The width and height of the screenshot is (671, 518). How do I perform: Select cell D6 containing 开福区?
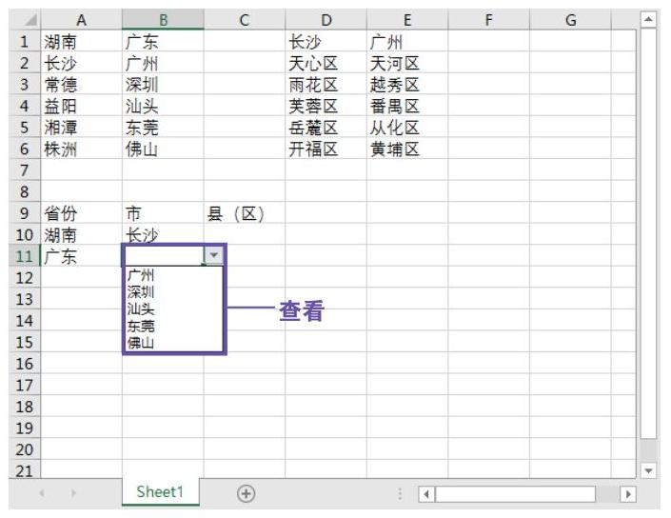326,149
